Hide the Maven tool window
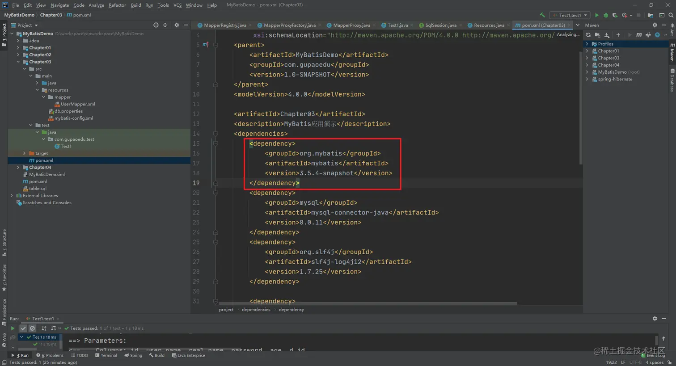Image resolution: width=676 pixels, height=366 pixels. pyautogui.click(x=664, y=25)
